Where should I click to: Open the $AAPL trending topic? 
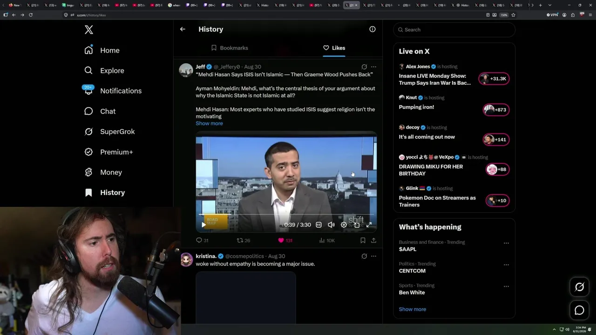[407, 249]
